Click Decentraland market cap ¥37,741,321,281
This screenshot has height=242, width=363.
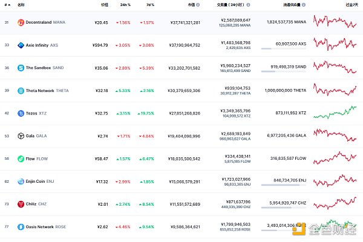185,22
